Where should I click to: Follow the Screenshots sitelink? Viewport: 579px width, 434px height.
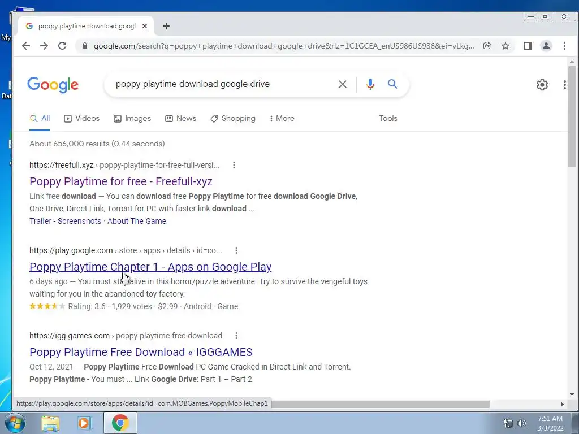click(x=79, y=221)
